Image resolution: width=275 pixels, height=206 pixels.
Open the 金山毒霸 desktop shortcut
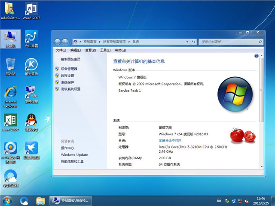[x=31, y=39]
